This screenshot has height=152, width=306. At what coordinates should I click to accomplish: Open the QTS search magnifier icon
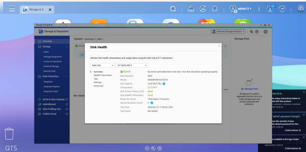point(173,9)
